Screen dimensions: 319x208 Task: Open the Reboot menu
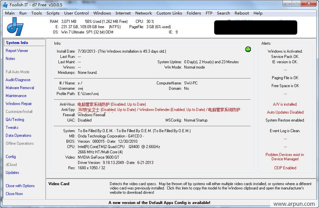(x=242, y=13)
